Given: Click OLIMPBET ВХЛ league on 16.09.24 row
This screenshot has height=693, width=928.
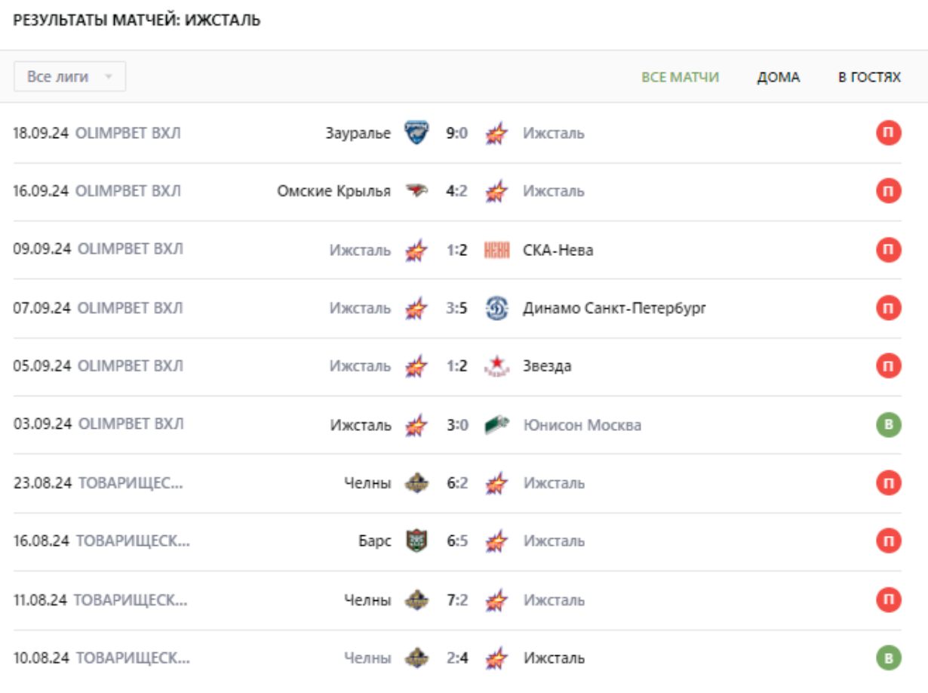Looking at the screenshot, I should pyautogui.click(x=129, y=192).
